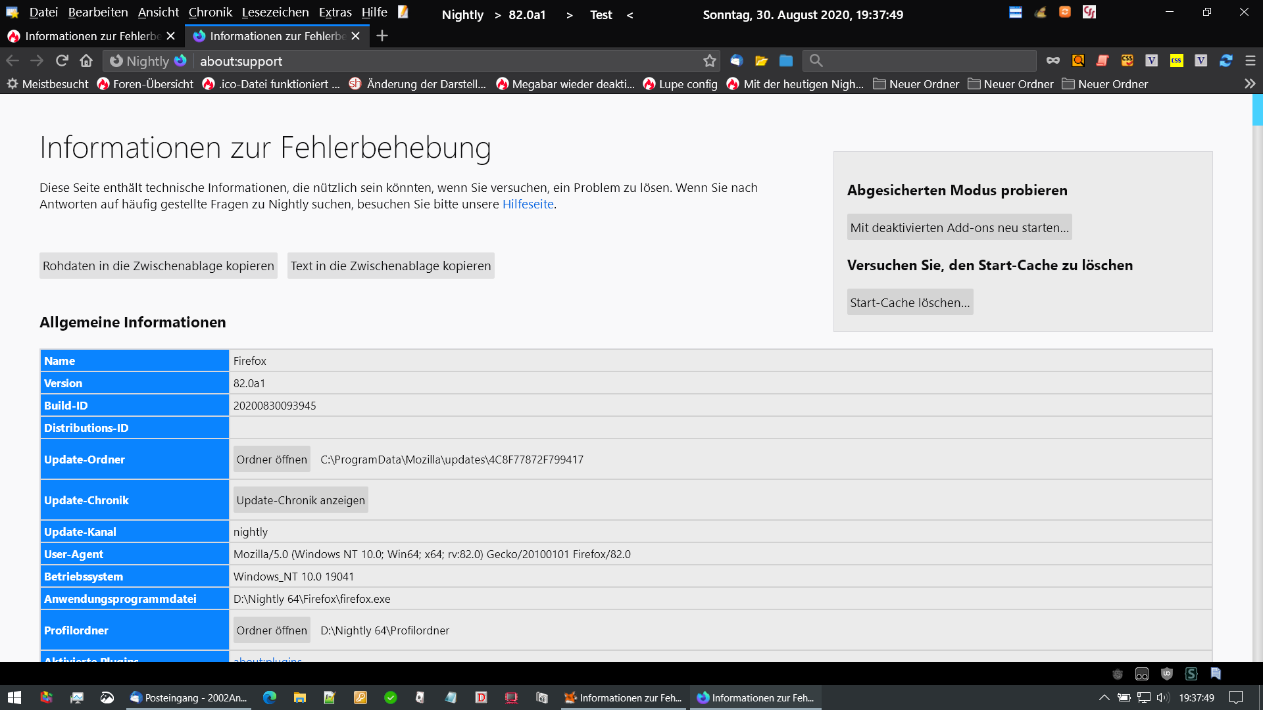Viewport: 1263px width, 710px height.
Task: Open the hamburger application menu
Action: click(1251, 60)
